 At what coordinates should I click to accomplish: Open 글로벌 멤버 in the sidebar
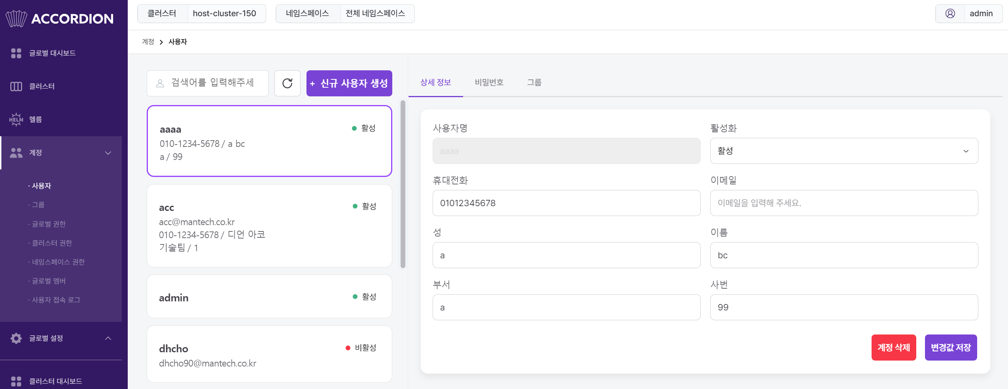click(48, 281)
